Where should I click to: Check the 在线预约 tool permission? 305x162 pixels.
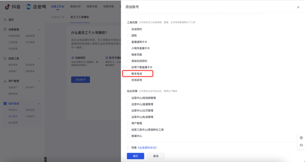click(128, 29)
